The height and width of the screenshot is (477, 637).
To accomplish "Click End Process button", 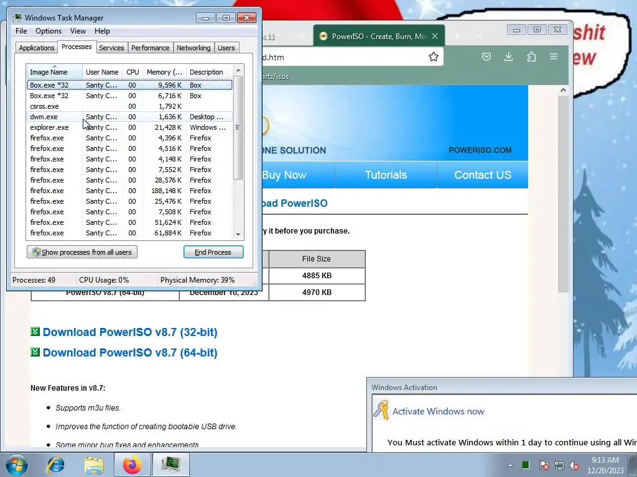I will coord(213,252).
